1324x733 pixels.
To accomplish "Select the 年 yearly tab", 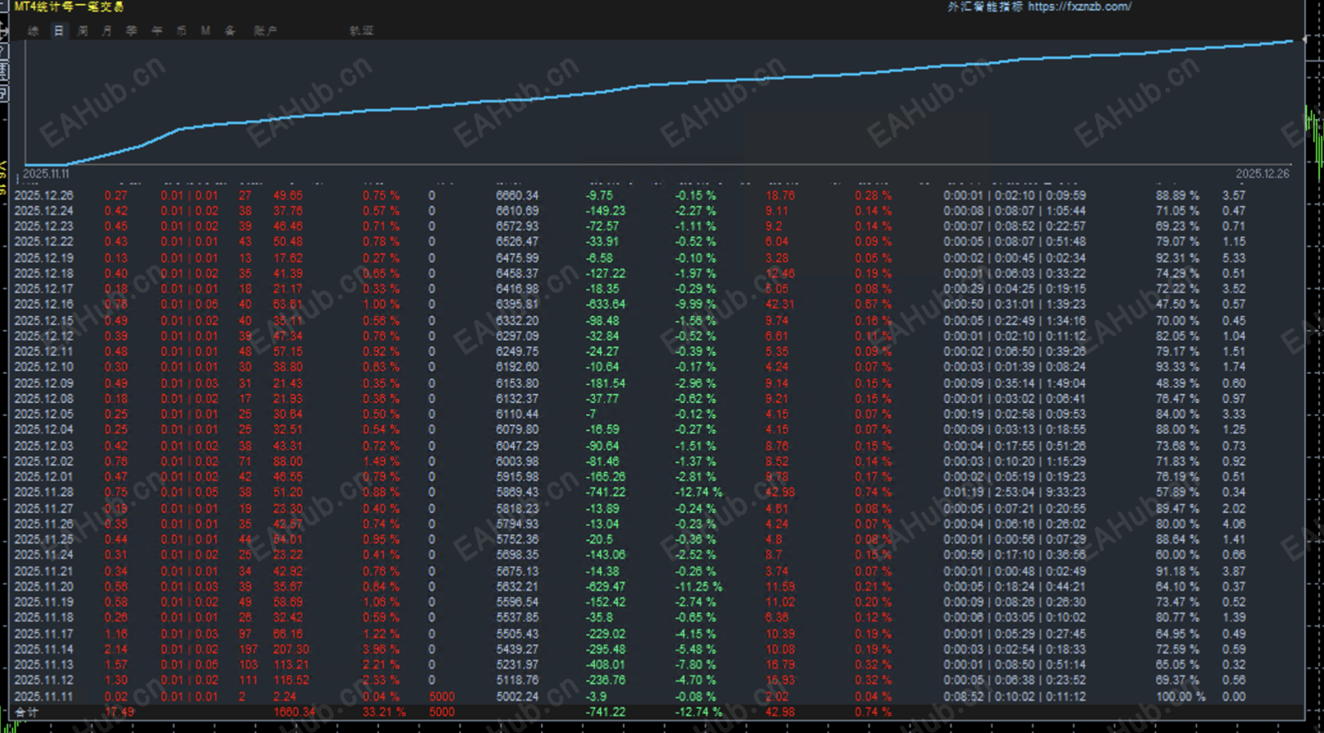I will [x=156, y=31].
